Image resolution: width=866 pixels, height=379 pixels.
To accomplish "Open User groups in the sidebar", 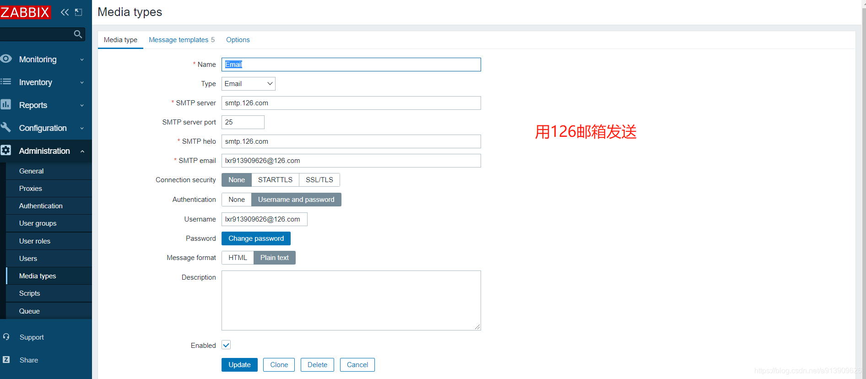I will point(49,223).
